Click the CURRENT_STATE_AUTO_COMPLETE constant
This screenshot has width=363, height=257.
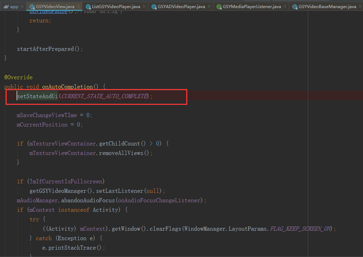[105, 96]
